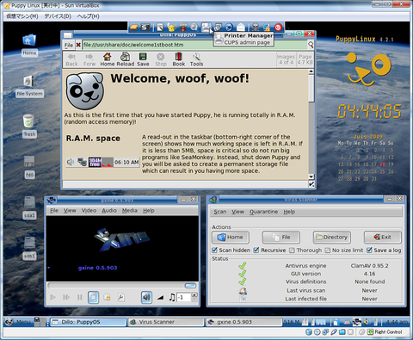Image resolution: width=413 pixels, height=340 pixels.
Task: Open Tools in Dillo toolbar
Action: (196, 59)
